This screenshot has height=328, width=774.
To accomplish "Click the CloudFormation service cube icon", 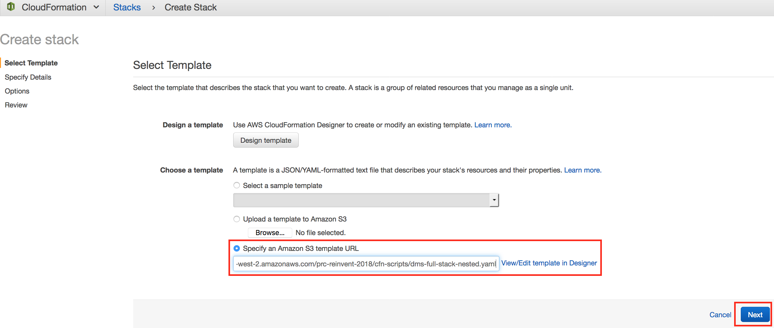I will 11,7.
